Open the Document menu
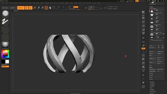 click(16, 3)
